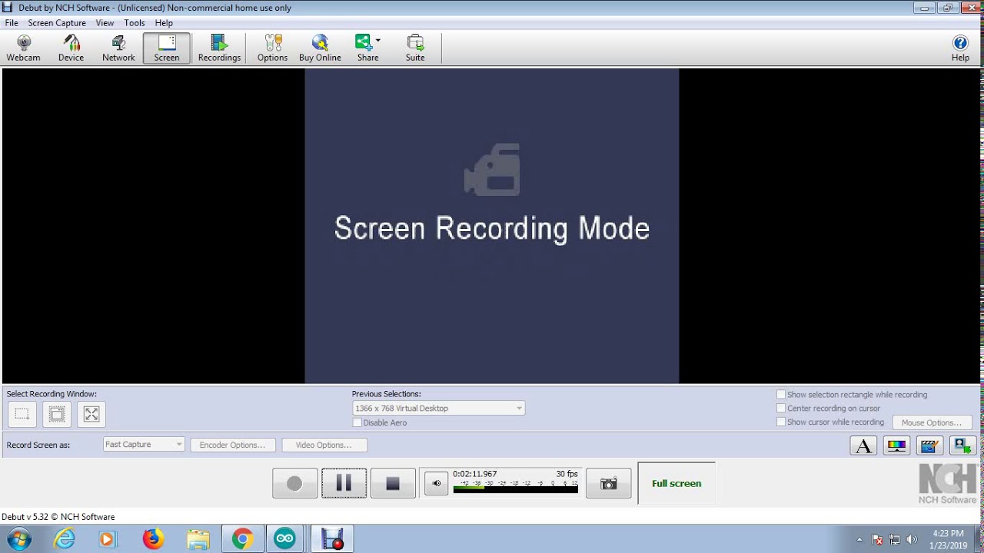This screenshot has width=984, height=553.
Task: Switch to Arduino in taskbar
Action: tap(285, 539)
